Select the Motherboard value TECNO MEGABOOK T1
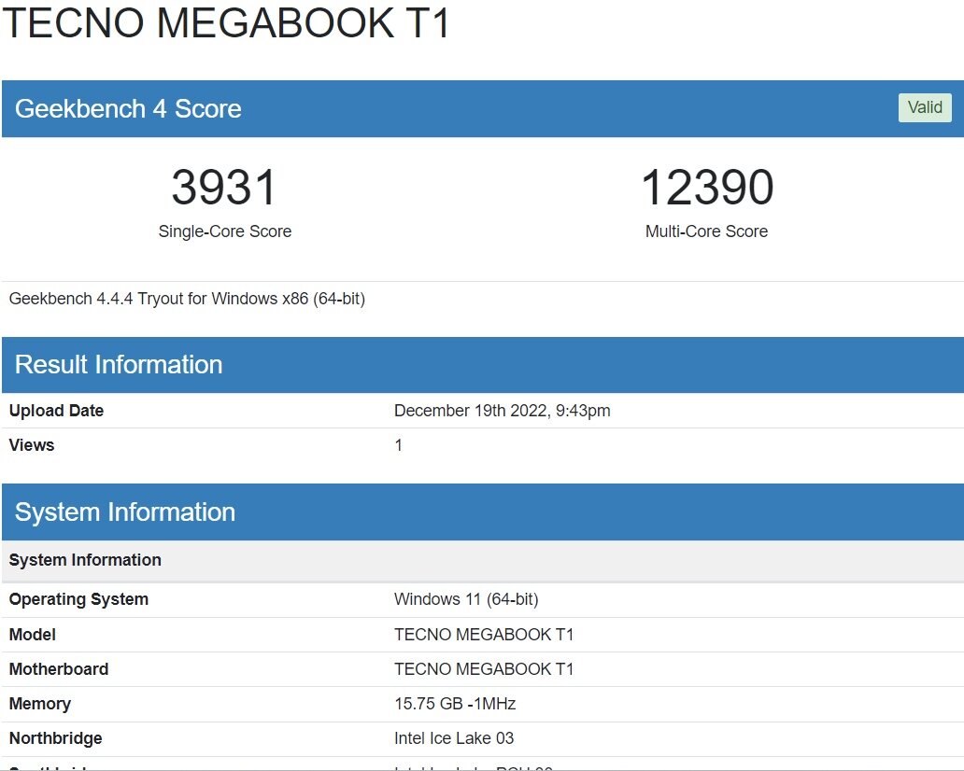The height and width of the screenshot is (771, 964). tap(484, 669)
